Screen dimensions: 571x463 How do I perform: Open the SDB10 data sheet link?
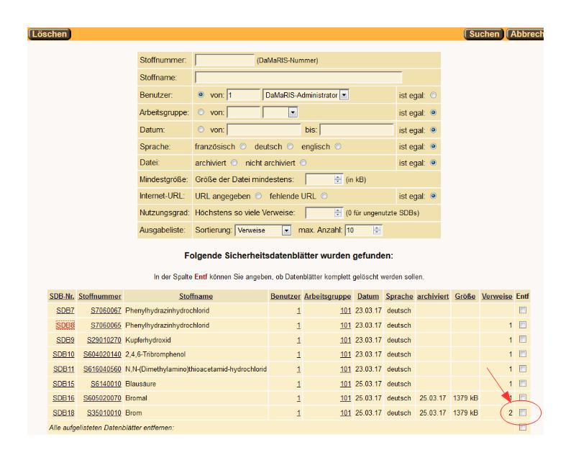click(x=63, y=354)
